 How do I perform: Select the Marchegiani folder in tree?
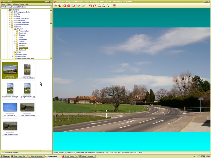coord(22,44)
